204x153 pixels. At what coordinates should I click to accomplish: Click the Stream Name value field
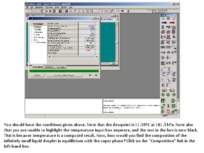click(x=87, y=24)
